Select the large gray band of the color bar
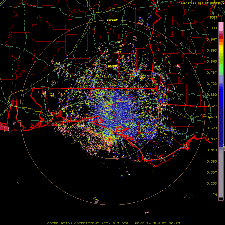Screen dimensions: 225x225 click(221, 174)
